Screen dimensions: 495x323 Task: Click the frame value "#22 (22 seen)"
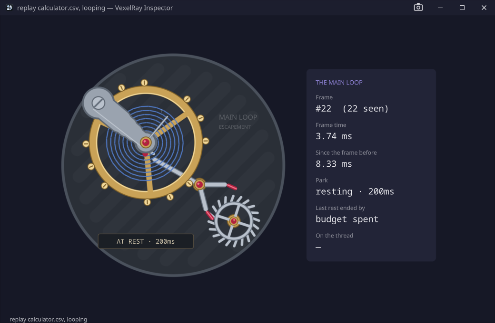(x=352, y=109)
